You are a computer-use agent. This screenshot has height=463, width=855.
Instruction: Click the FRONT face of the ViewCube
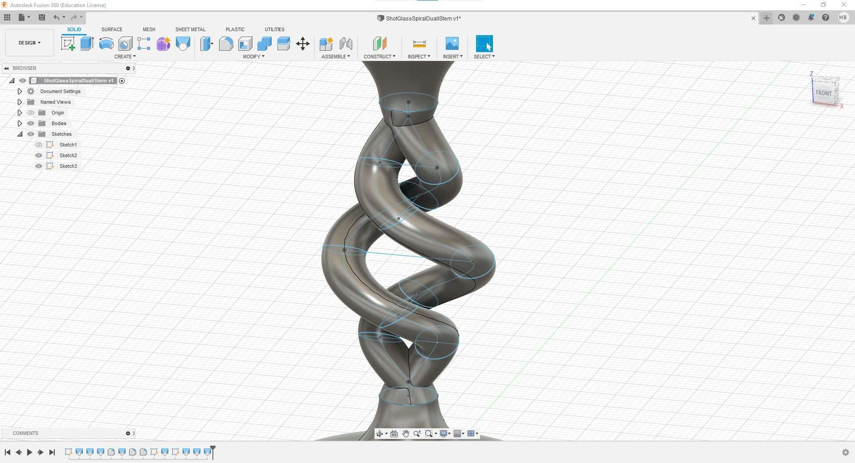[x=823, y=93]
